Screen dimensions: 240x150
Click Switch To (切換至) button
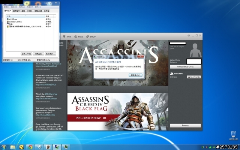[38, 54]
